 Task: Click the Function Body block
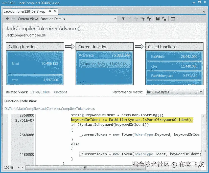pos(105,64)
